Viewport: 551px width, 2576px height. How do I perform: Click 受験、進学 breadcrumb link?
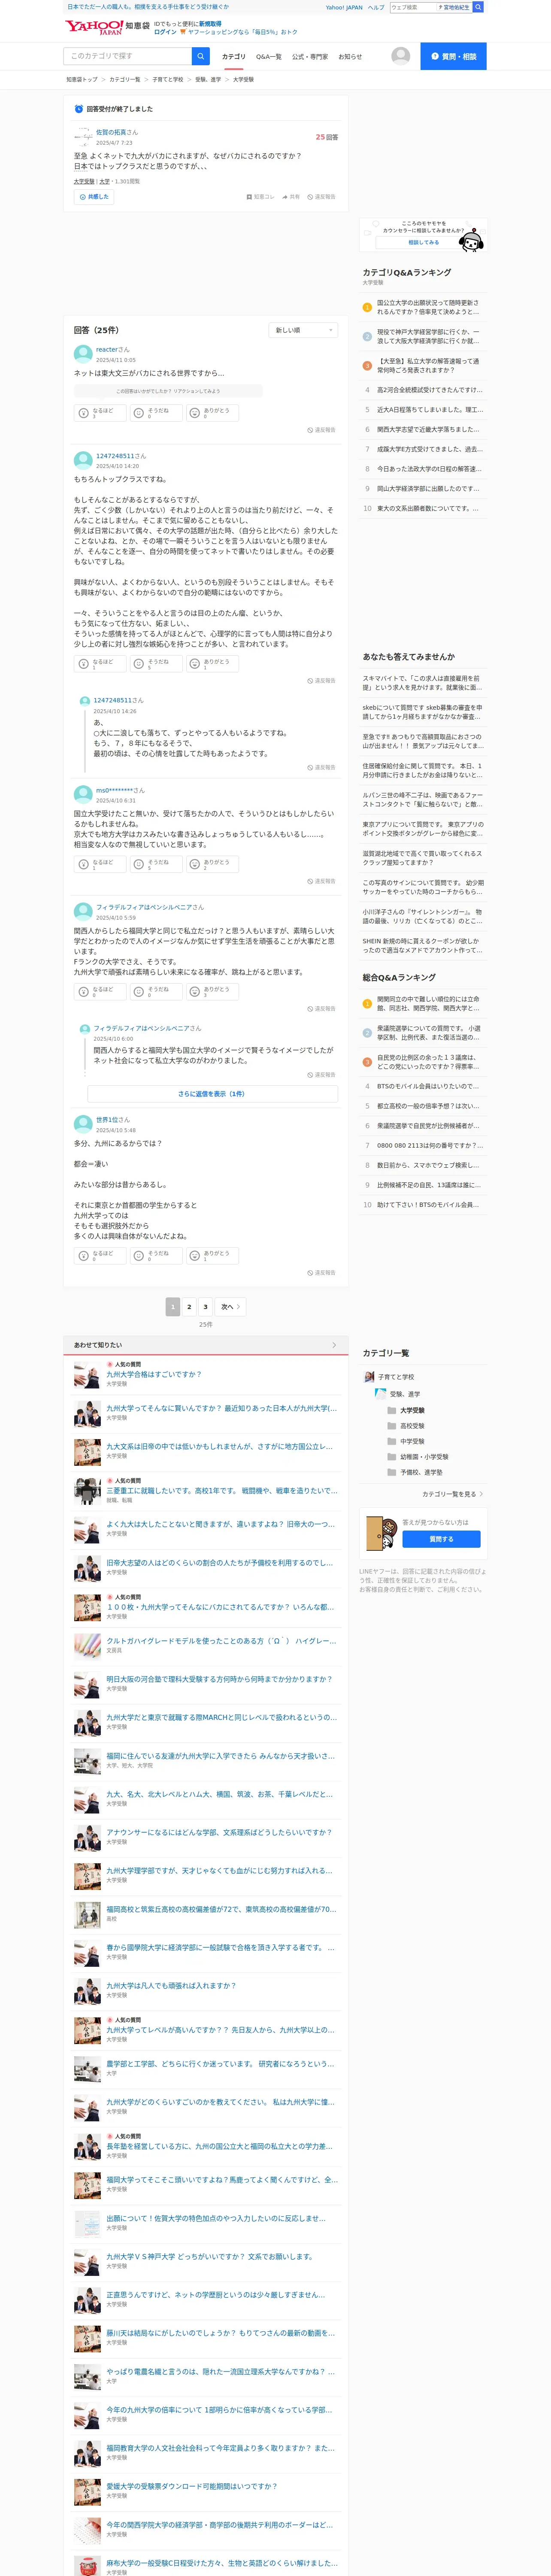(x=208, y=79)
